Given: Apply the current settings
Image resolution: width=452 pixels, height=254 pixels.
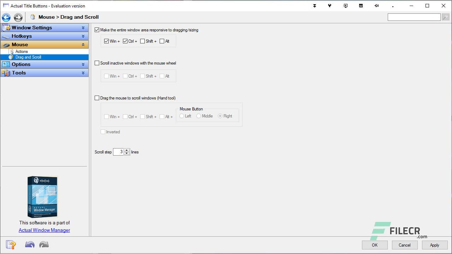Looking at the screenshot, I should [435, 245].
